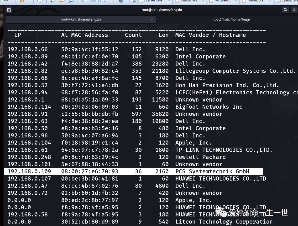The width and height of the screenshot is (298, 226).
Task: Click the Len column header
Action: 164,35
